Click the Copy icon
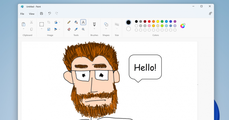The image size is (229, 120). point(31,29)
